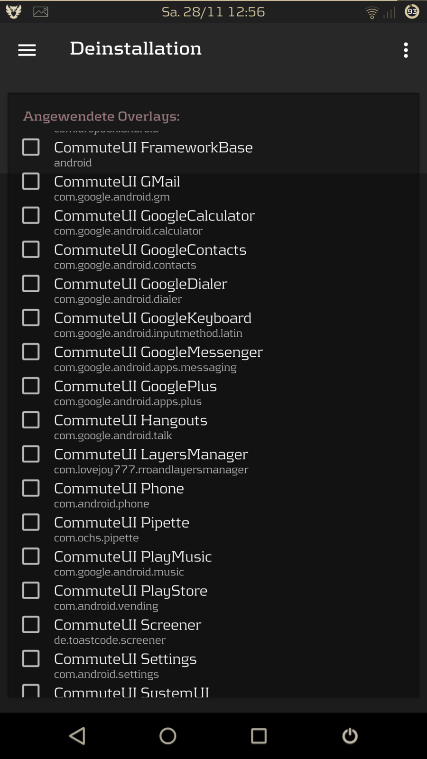This screenshot has height=759, width=427.
Task: Tap the Android back navigation button
Action: point(77,736)
